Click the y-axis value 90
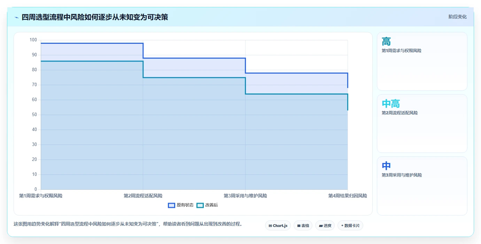481x244 pixels. [x=34, y=55]
